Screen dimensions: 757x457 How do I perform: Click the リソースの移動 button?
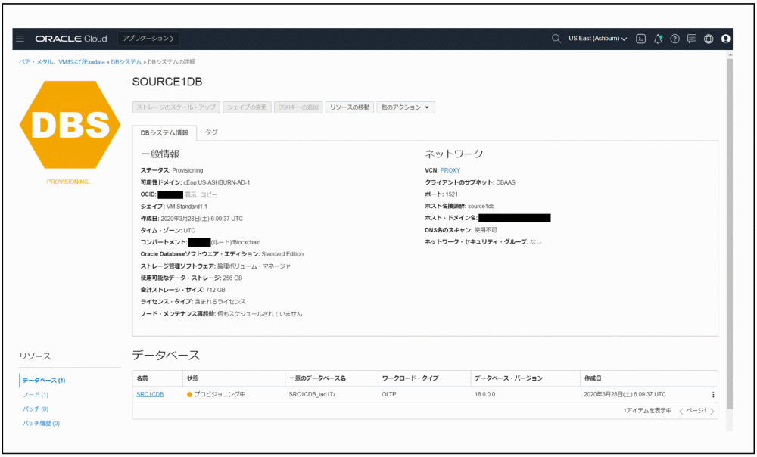click(350, 107)
